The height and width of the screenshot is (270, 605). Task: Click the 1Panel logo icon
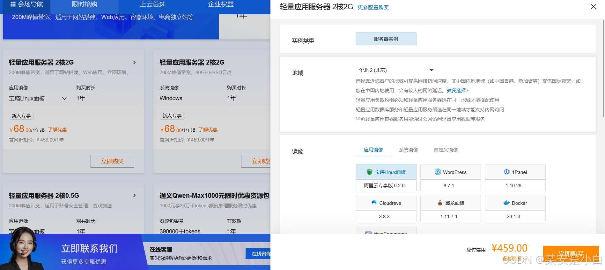507,172
